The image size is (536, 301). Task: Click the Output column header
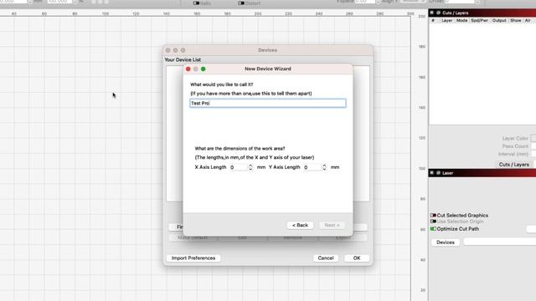coord(499,20)
